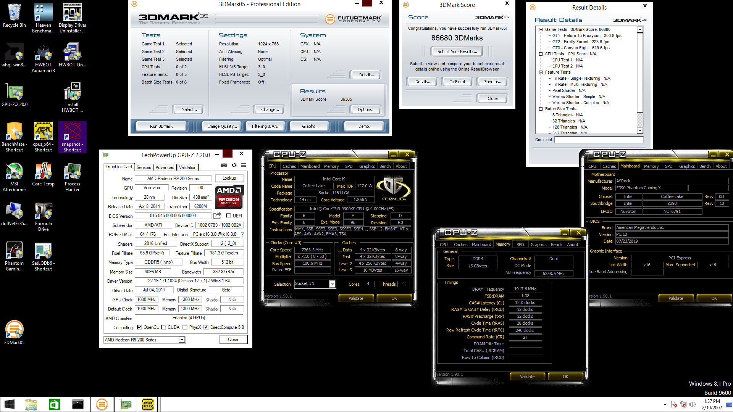This screenshot has height=412, width=733.
Task: Collapse the CPU Tests tree node
Action: click(541, 54)
